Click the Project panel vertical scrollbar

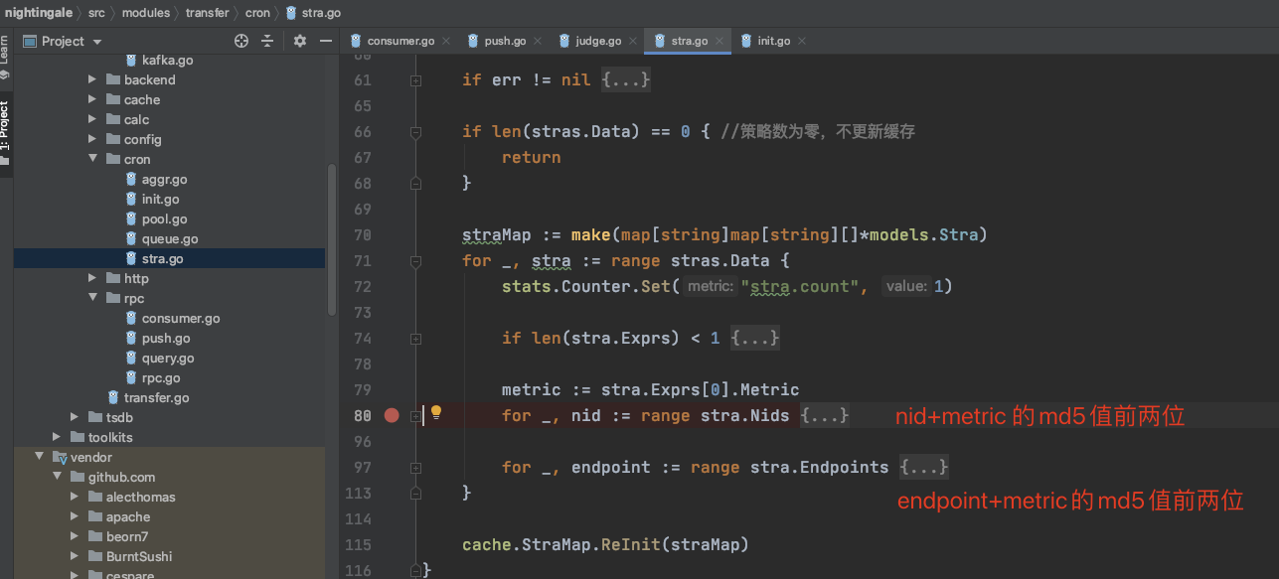point(332,238)
